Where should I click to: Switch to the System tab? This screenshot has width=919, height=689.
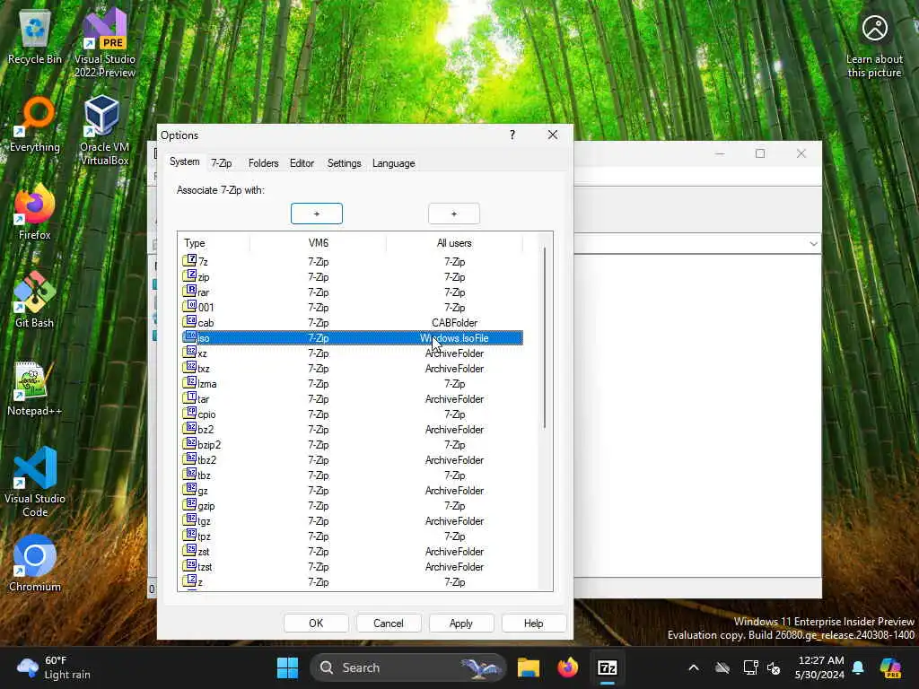coord(185,161)
